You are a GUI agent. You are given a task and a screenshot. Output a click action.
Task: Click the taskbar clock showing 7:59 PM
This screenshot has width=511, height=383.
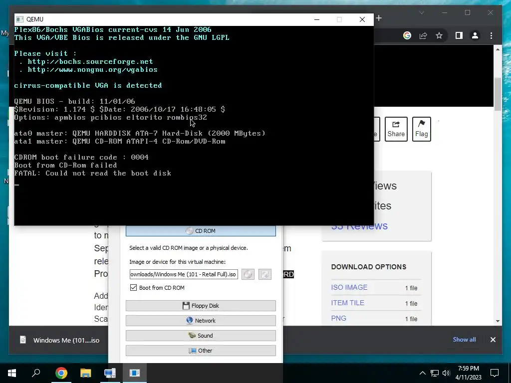pyautogui.click(x=468, y=373)
